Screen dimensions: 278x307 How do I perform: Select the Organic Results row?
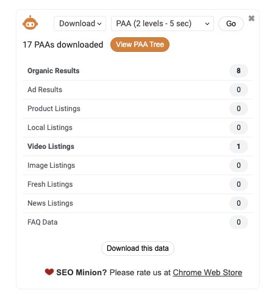click(138, 71)
